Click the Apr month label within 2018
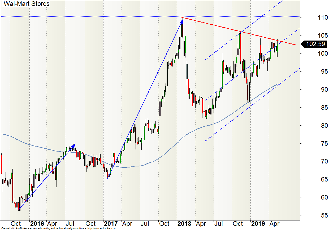329x230 pixels. tap(201, 224)
